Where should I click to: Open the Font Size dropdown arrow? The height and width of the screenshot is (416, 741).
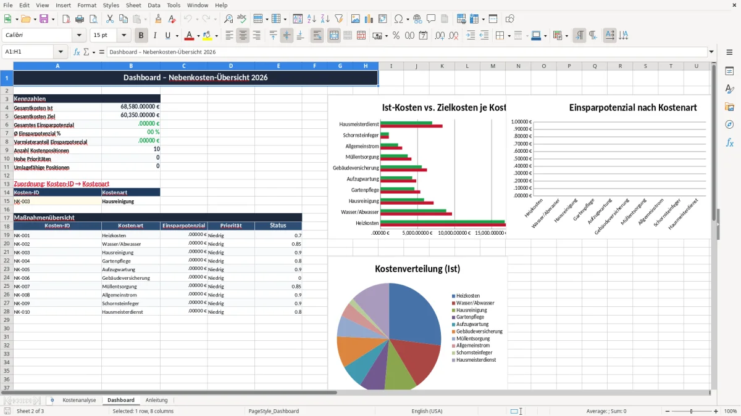point(124,36)
